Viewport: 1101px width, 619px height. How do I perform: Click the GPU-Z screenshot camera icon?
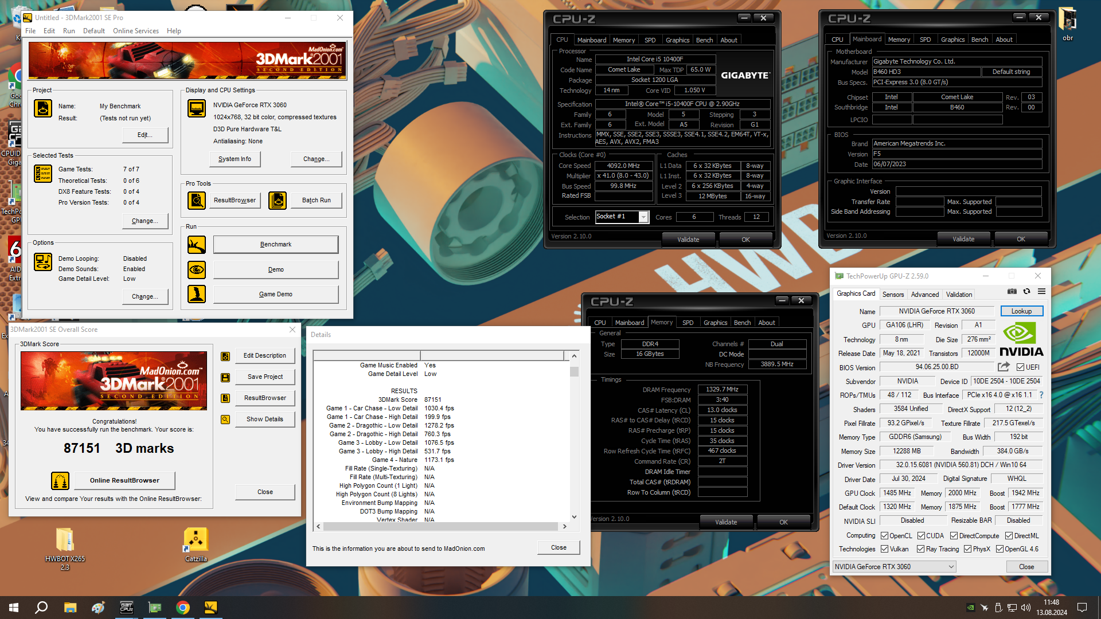[1012, 292]
